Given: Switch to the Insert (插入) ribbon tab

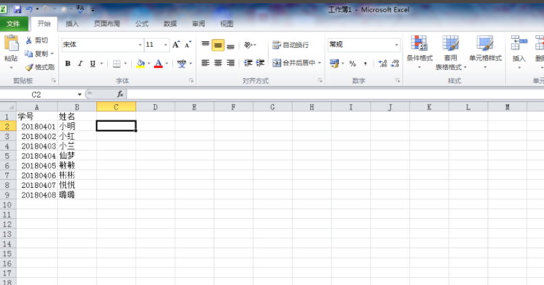Looking at the screenshot, I should click(72, 24).
